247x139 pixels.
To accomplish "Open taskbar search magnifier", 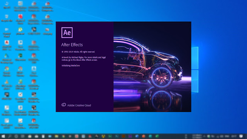I will point(10,136).
